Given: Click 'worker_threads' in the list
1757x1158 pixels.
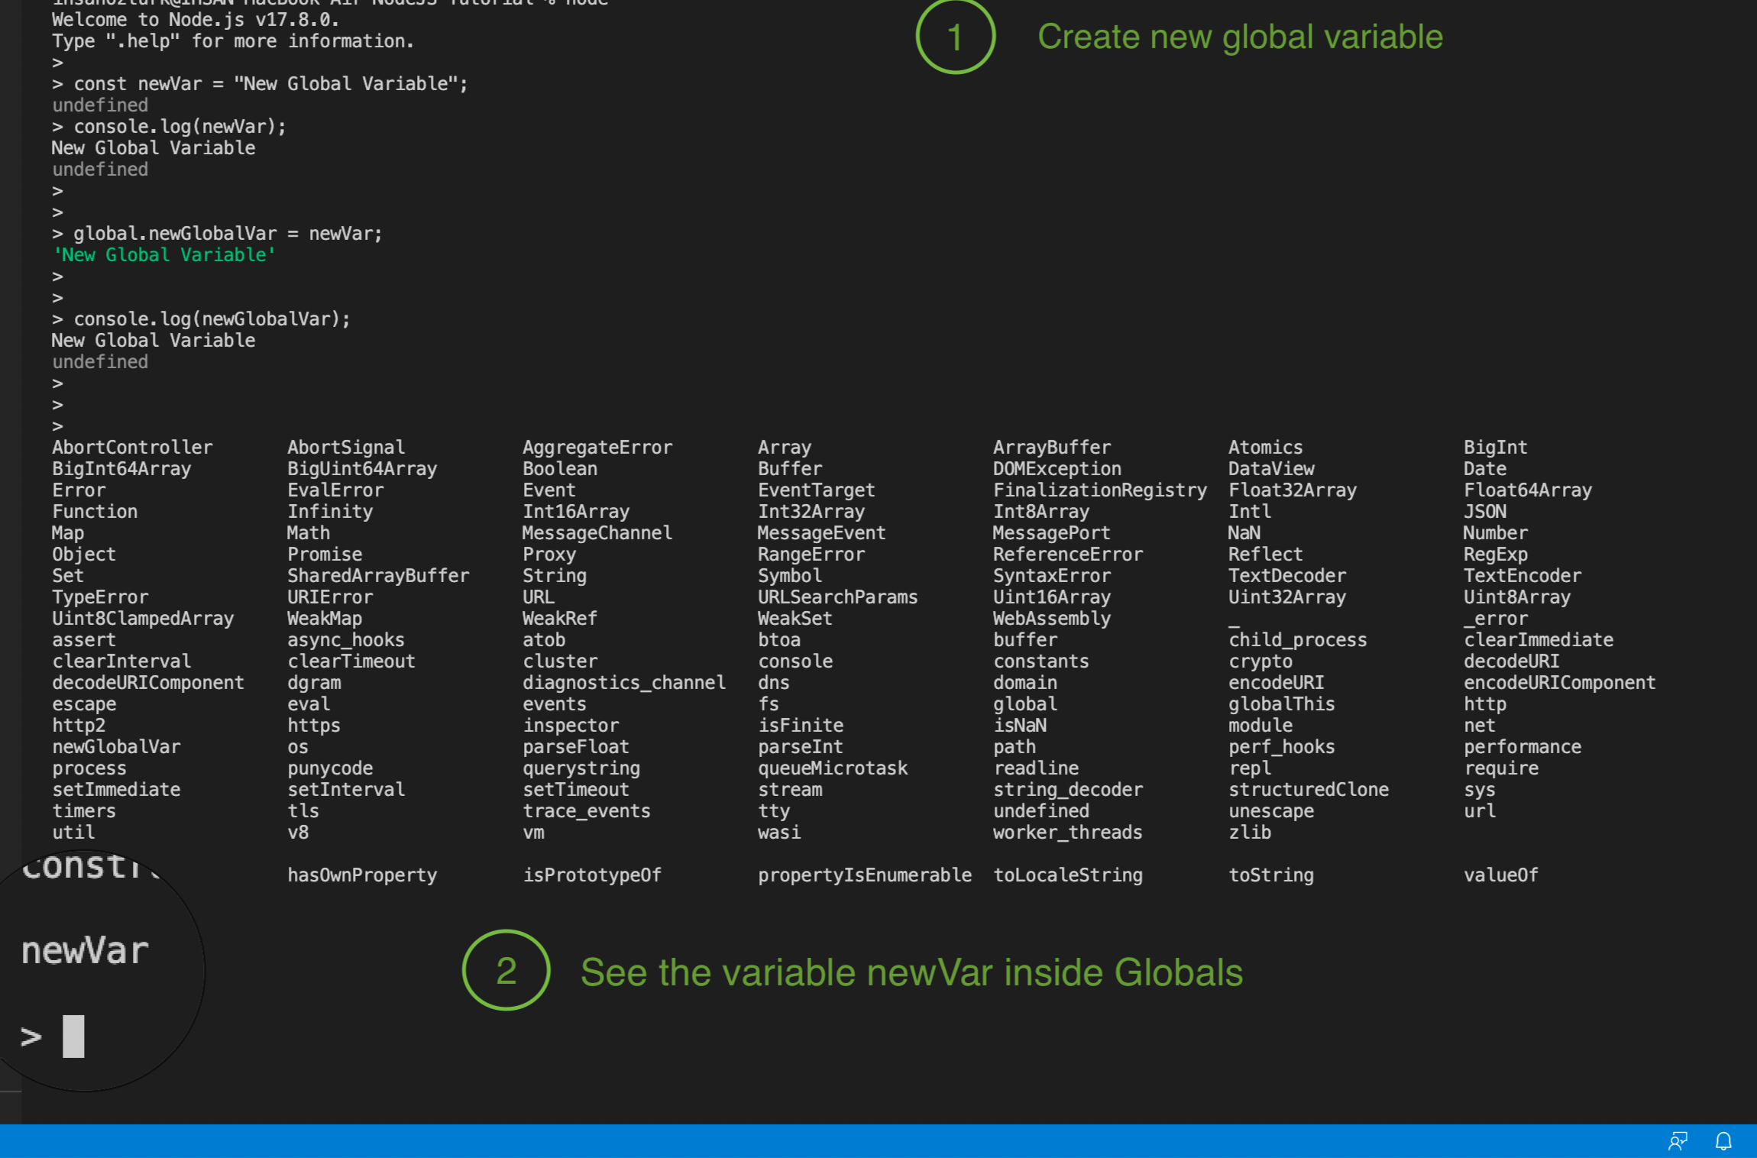Looking at the screenshot, I should tap(1068, 833).
